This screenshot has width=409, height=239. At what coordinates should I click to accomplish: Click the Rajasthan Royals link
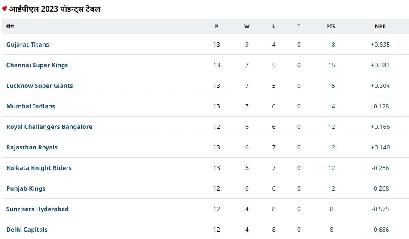coord(32,147)
